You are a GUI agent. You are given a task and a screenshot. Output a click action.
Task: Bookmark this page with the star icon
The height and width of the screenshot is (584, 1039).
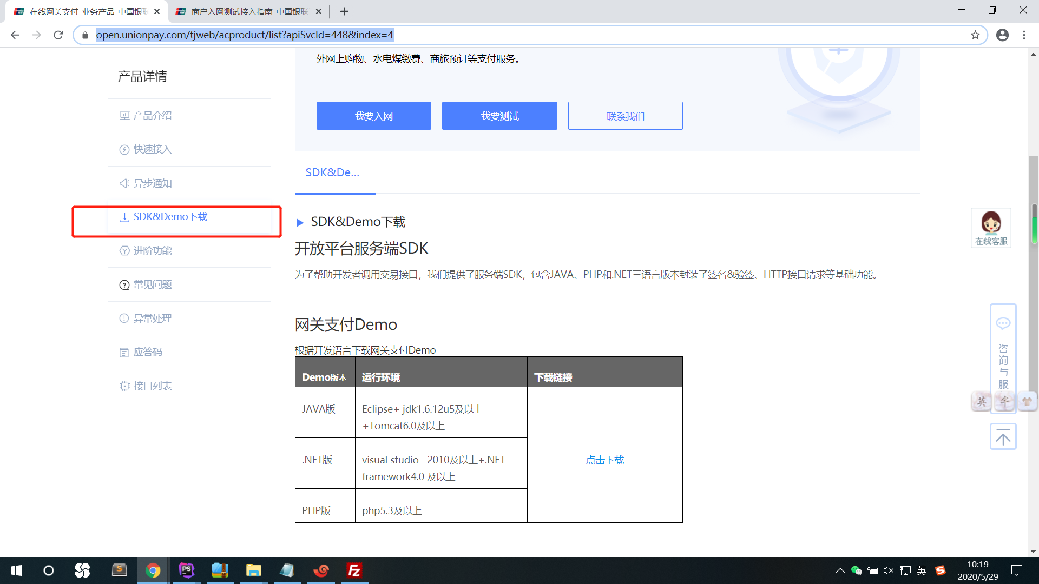[x=975, y=35]
